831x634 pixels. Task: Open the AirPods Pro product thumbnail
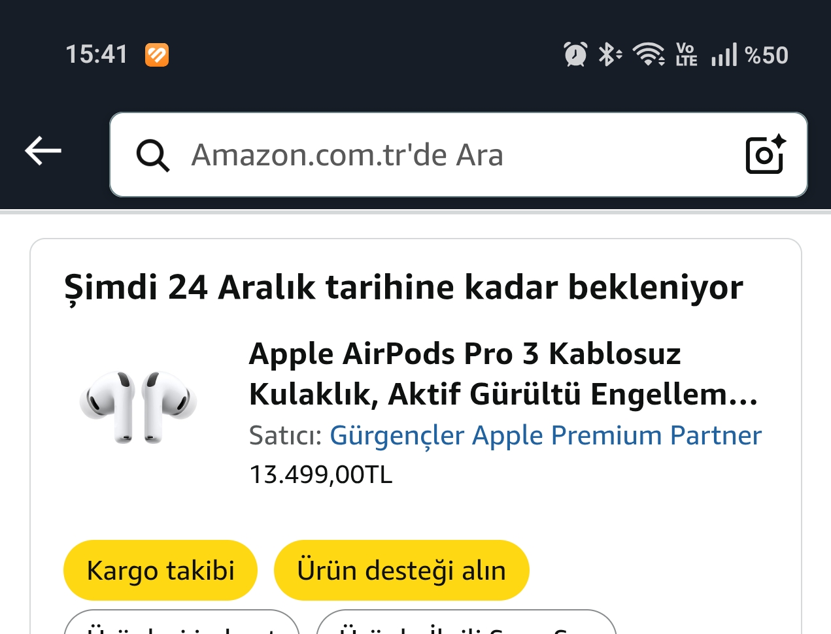tap(138, 407)
